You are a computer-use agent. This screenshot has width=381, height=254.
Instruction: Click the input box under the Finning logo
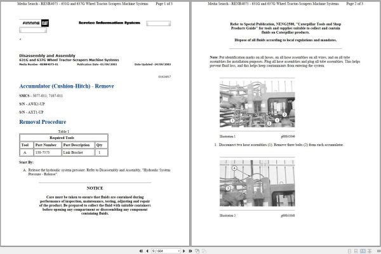33,30
